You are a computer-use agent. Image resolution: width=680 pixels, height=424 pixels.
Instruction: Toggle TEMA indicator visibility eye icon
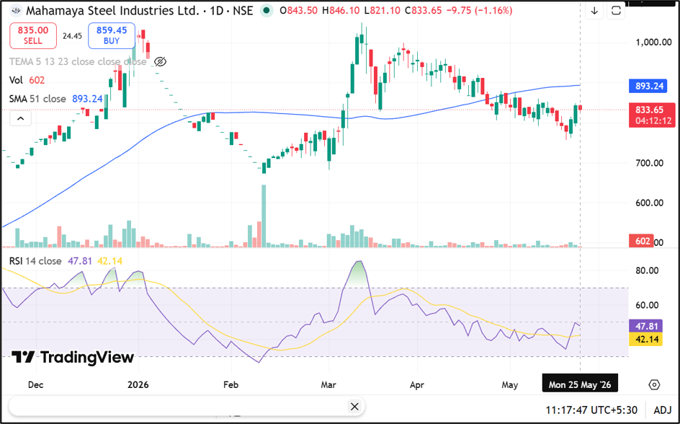[160, 61]
